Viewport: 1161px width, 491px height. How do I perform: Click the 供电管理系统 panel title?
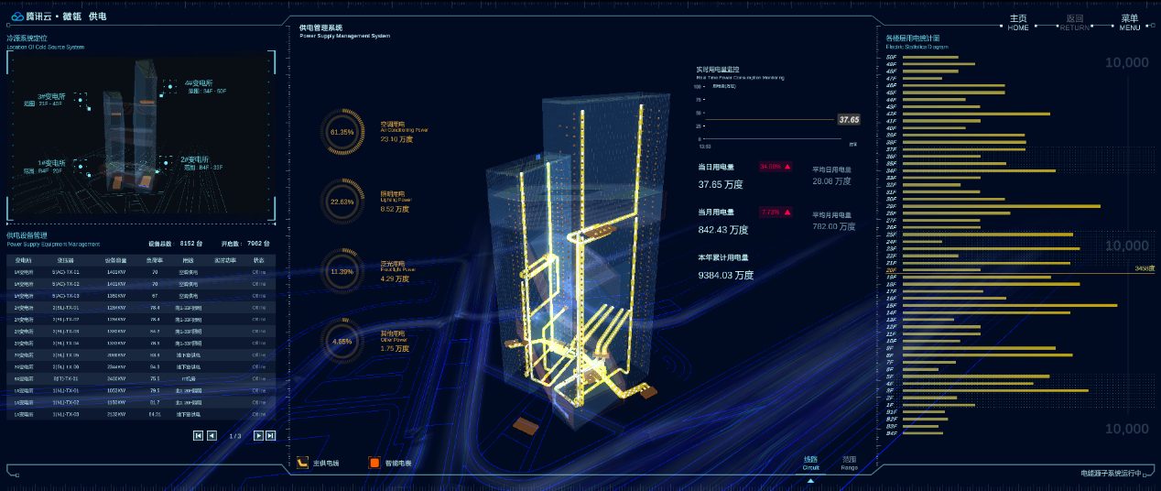(320, 27)
